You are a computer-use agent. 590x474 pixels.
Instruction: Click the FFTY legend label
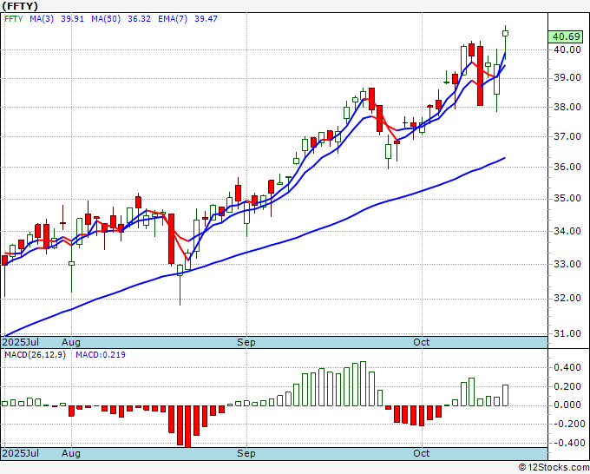pos(14,19)
